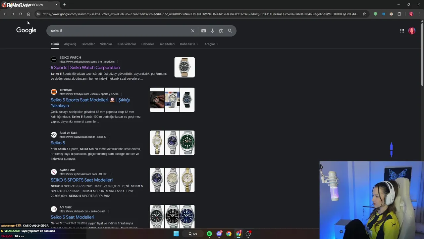The image size is (424, 239).
Task: Bookmark this page with the star icon
Action: pyautogui.click(x=364, y=14)
